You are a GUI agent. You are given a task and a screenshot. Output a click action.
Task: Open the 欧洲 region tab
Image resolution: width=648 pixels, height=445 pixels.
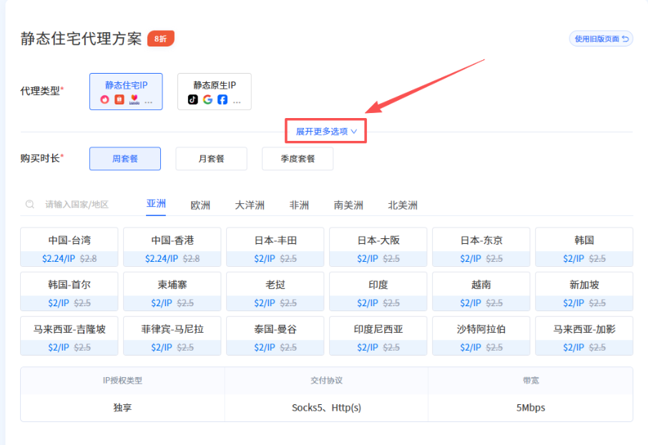[x=200, y=205]
